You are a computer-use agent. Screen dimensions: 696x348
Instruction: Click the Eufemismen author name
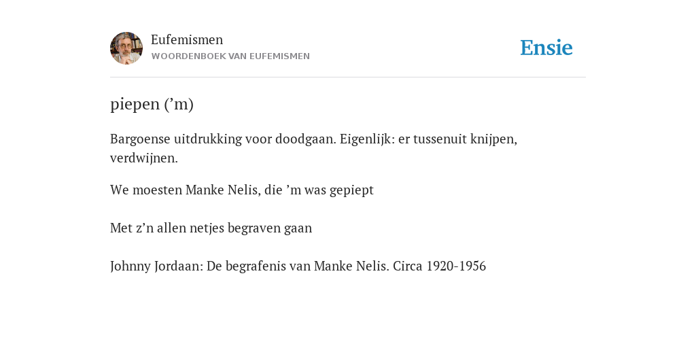click(x=187, y=39)
